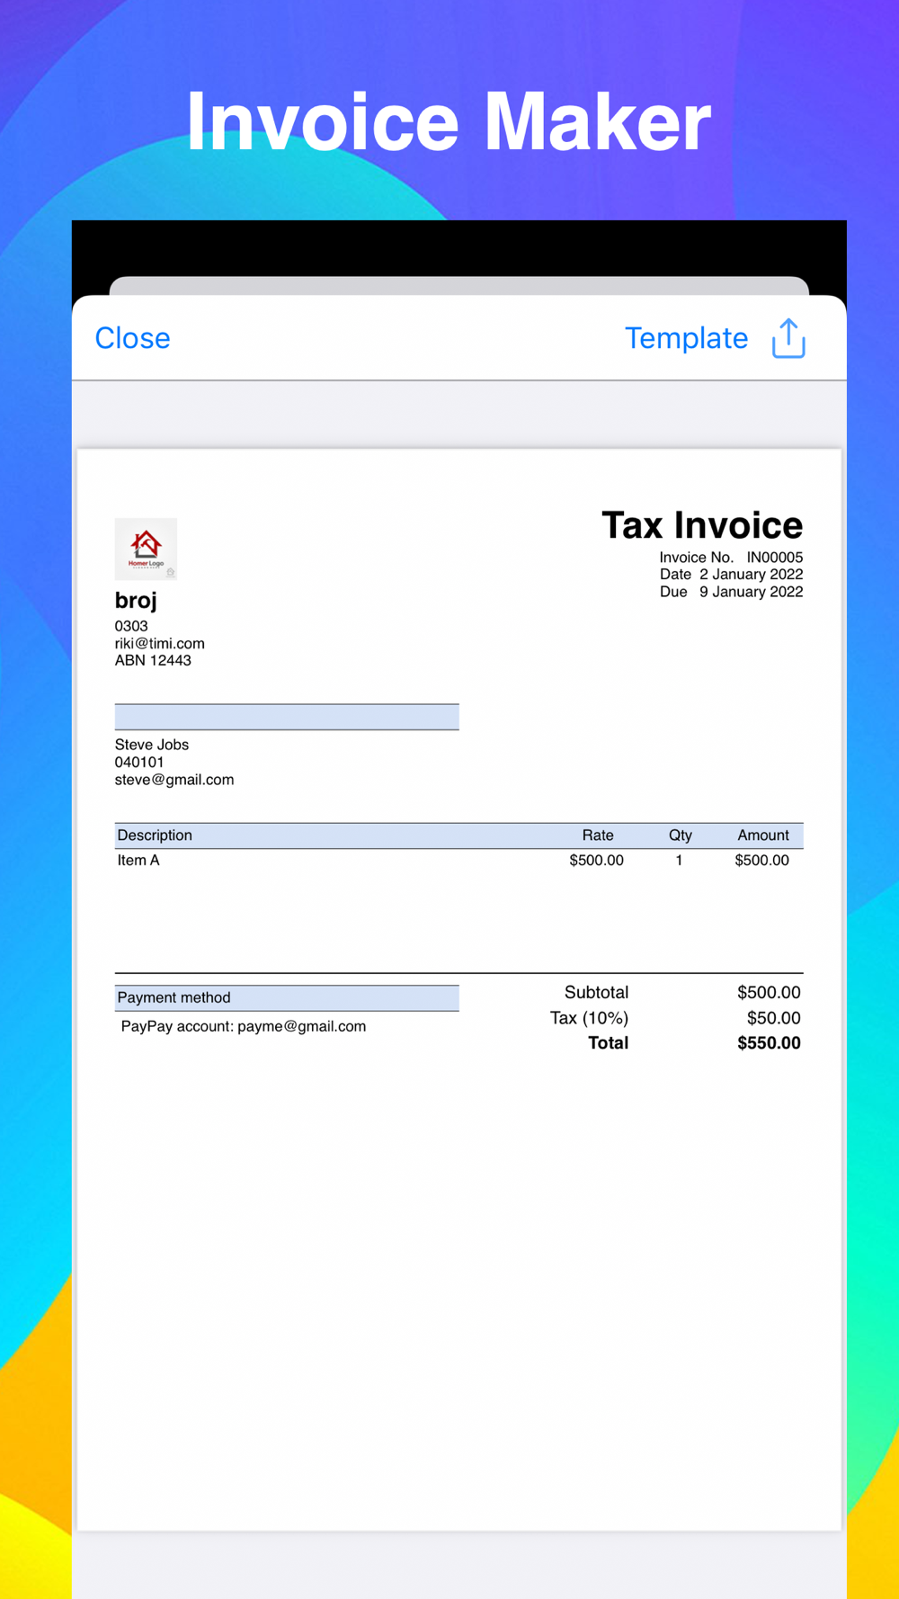The height and width of the screenshot is (1599, 899).
Task: Tap the due date 9 January 2022
Action: pos(752,592)
